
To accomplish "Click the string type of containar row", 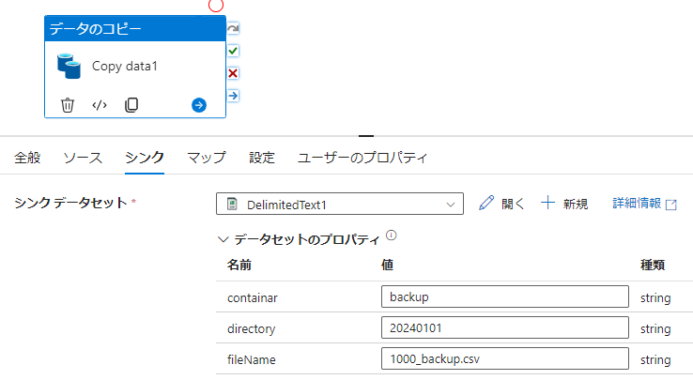I will (655, 298).
